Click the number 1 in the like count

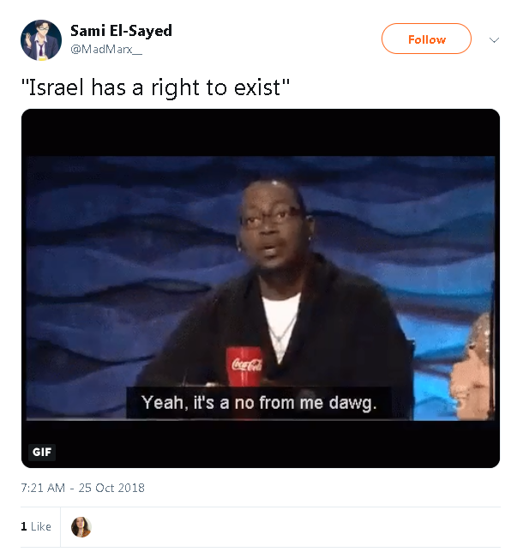click(23, 526)
